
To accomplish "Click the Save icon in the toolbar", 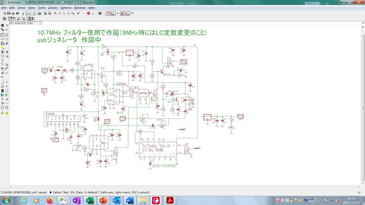I will 9,13.
